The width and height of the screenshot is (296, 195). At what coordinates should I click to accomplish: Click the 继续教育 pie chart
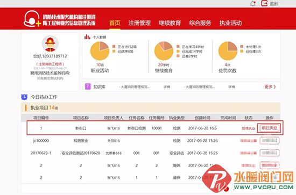click(x=164, y=51)
